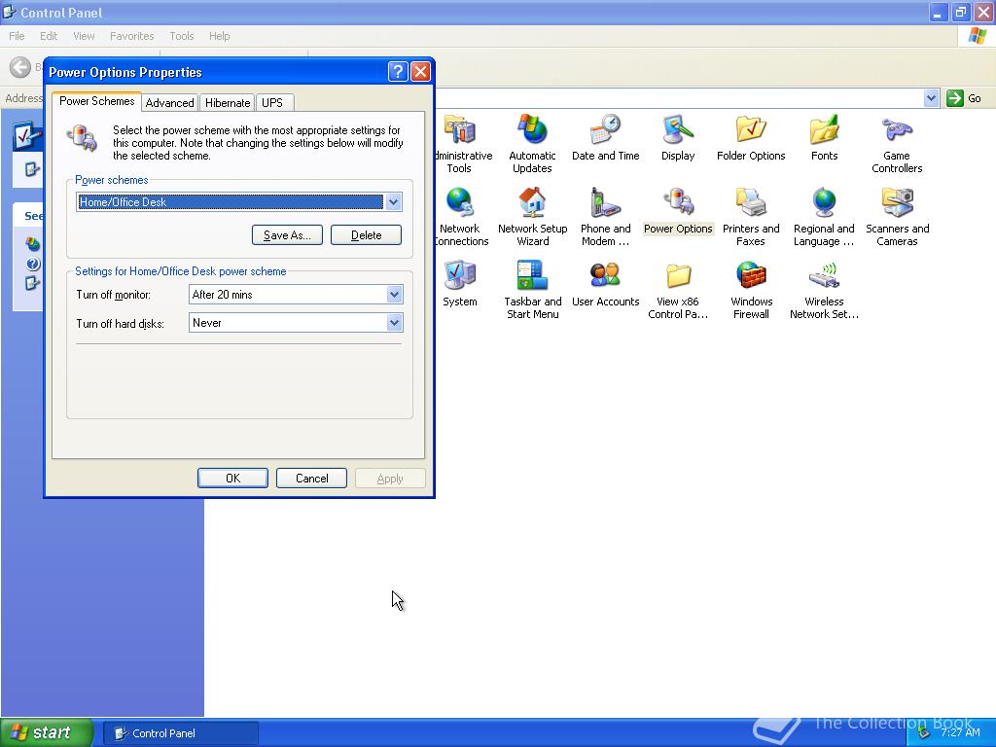This screenshot has height=747, width=996.
Task: Click the Apply button in Power Options dialog
Action: pyautogui.click(x=390, y=479)
